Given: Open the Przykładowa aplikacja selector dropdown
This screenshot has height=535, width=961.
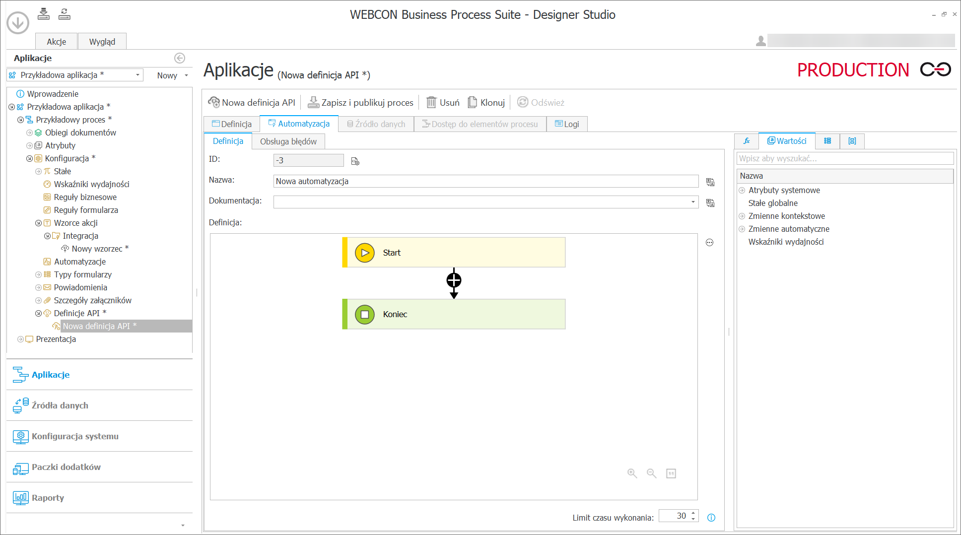Looking at the screenshot, I should pyautogui.click(x=137, y=75).
